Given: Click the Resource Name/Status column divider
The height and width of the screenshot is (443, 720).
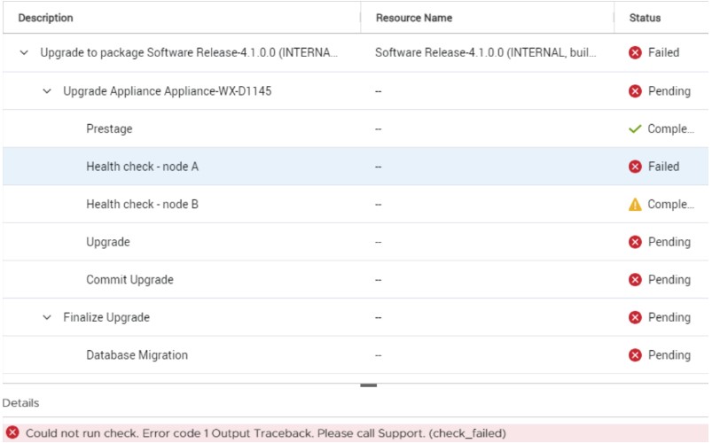Looking at the screenshot, I should click(614, 18).
